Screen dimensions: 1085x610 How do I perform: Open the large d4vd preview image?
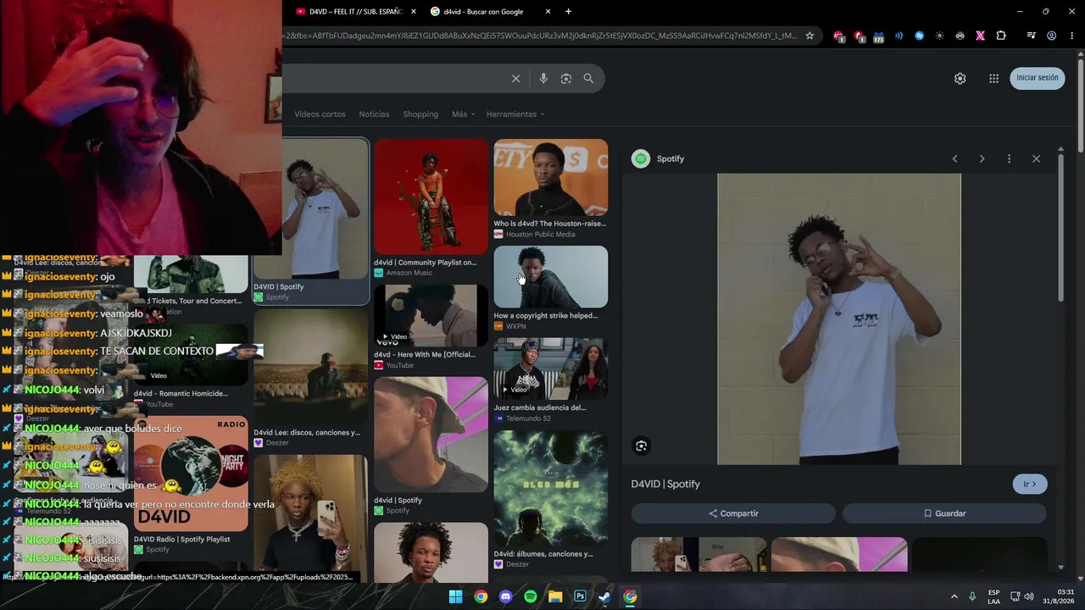click(x=839, y=319)
